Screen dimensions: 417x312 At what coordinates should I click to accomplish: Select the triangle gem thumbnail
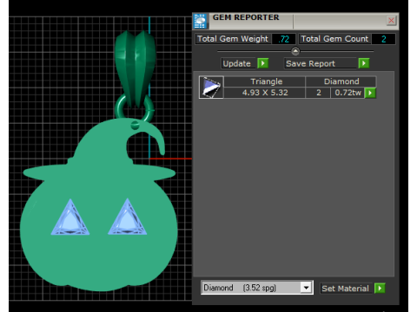pyautogui.click(x=211, y=88)
